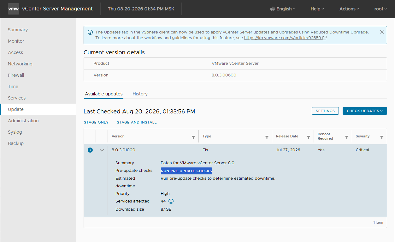This screenshot has width=395, height=242.
Task: Open the Help dropdown menu
Action: (x=317, y=9)
